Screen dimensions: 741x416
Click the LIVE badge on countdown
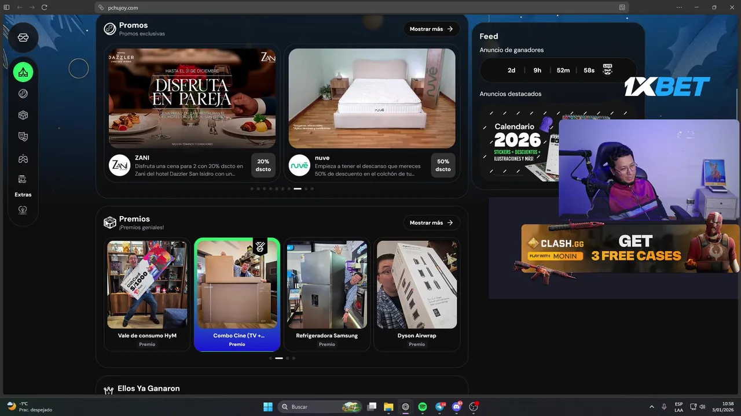click(608, 69)
